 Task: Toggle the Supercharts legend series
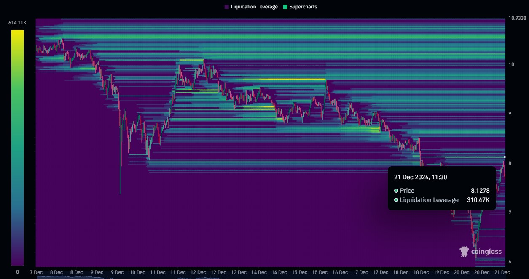click(300, 7)
